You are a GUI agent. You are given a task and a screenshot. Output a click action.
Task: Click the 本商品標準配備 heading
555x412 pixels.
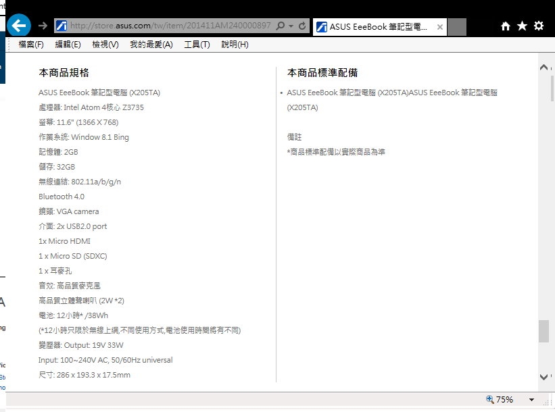[x=322, y=73]
